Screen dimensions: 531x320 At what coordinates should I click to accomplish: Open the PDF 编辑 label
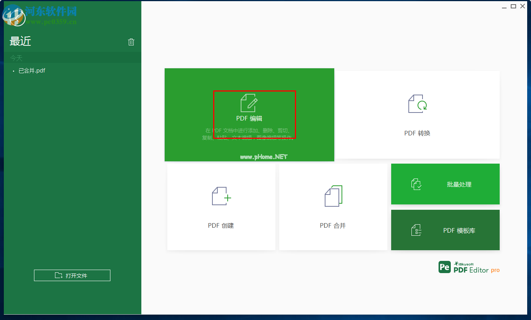click(x=249, y=119)
